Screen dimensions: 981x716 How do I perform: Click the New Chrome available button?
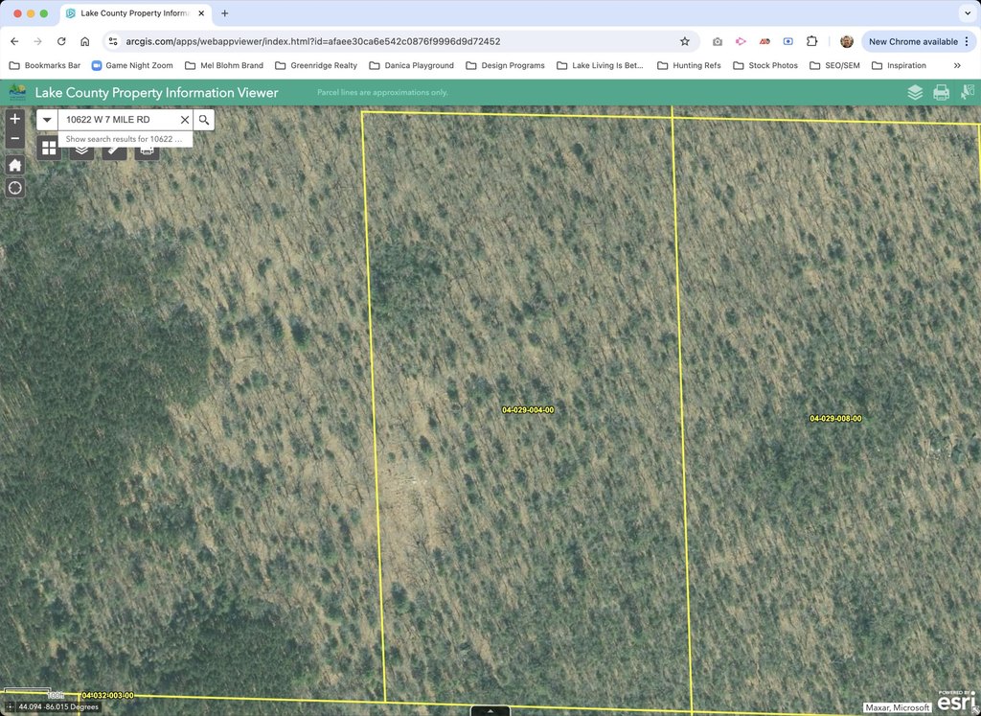point(912,41)
